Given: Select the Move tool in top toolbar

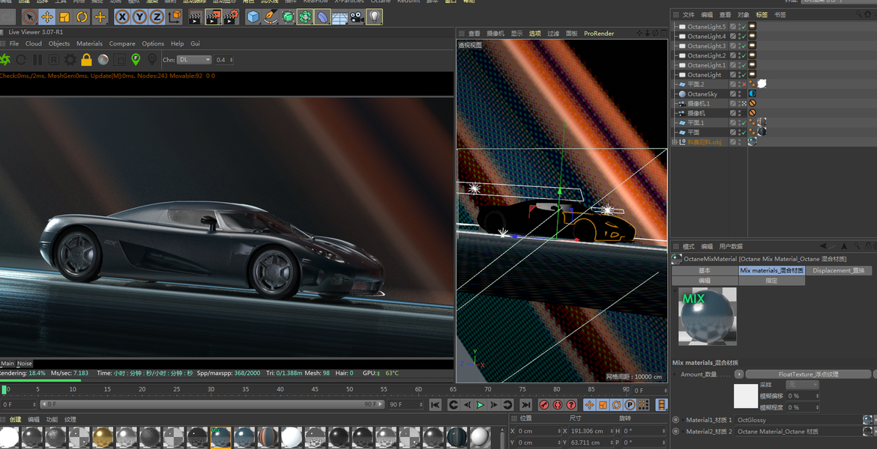Looking at the screenshot, I should 46,16.
